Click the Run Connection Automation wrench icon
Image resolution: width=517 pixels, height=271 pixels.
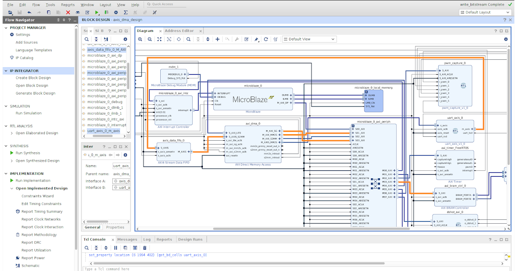(237, 39)
